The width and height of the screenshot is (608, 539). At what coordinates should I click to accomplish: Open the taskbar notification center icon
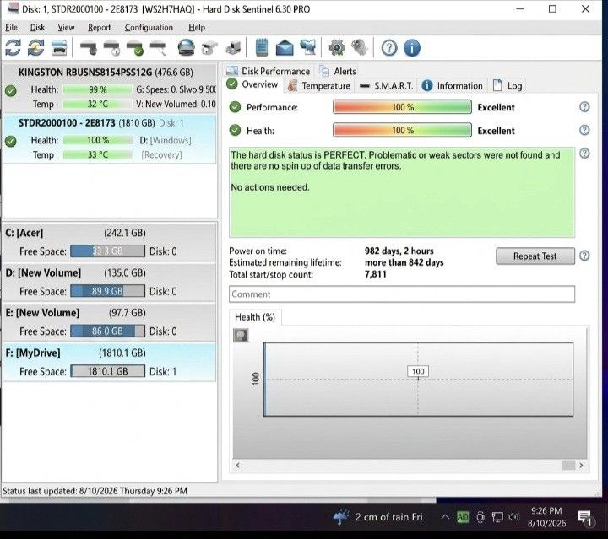click(x=584, y=517)
